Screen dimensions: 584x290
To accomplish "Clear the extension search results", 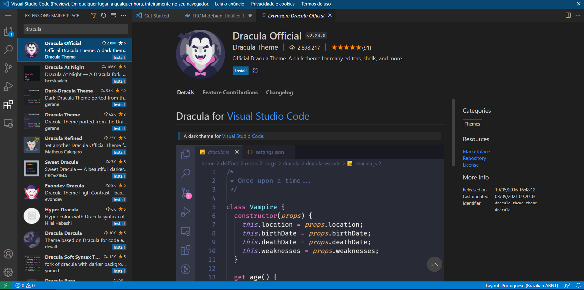I will pos(114,15).
